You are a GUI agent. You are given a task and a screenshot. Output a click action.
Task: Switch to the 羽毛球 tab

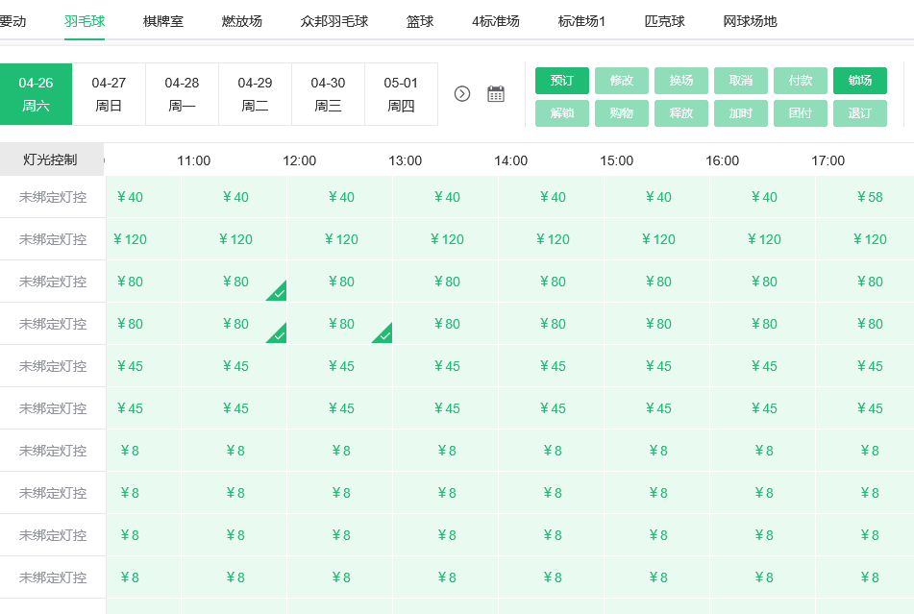coord(85,21)
